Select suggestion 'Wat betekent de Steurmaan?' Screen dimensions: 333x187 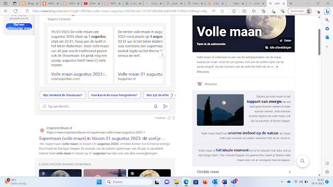[x=62, y=95]
